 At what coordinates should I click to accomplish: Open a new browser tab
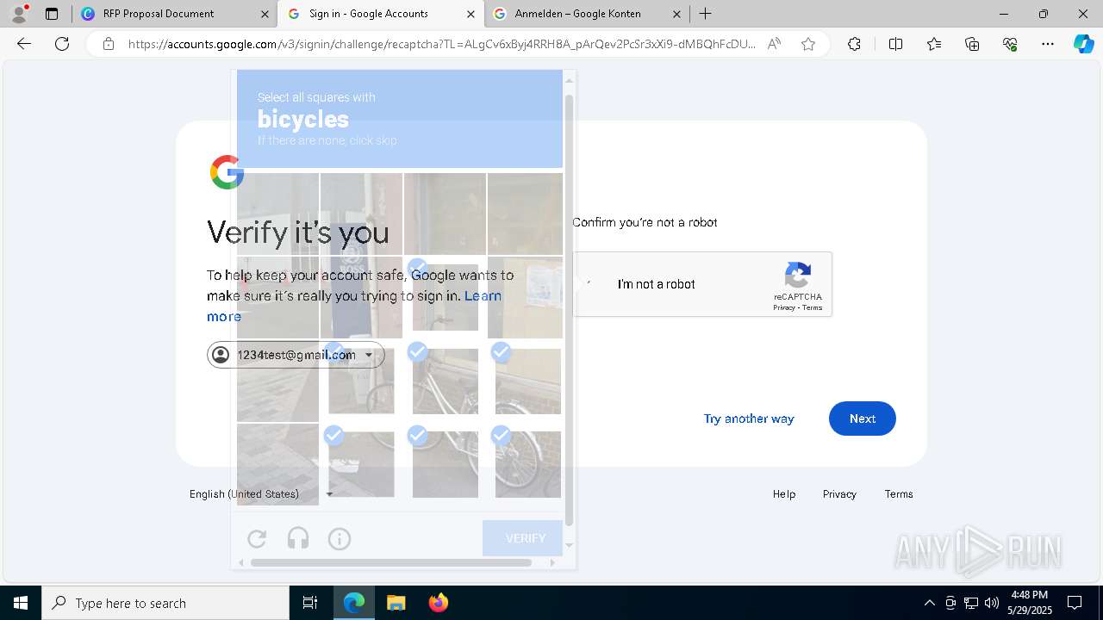(706, 14)
